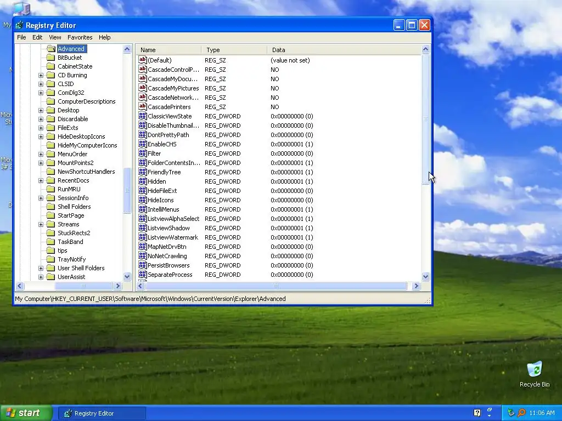Select the StartPage key
This screenshot has height=421, width=562.
pyautogui.click(x=71, y=215)
